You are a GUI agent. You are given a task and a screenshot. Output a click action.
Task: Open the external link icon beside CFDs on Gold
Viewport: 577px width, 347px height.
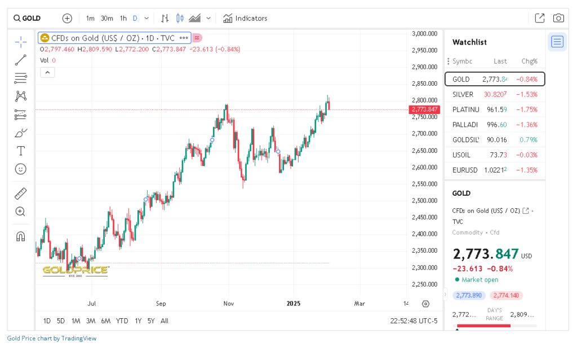pos(526,210)
